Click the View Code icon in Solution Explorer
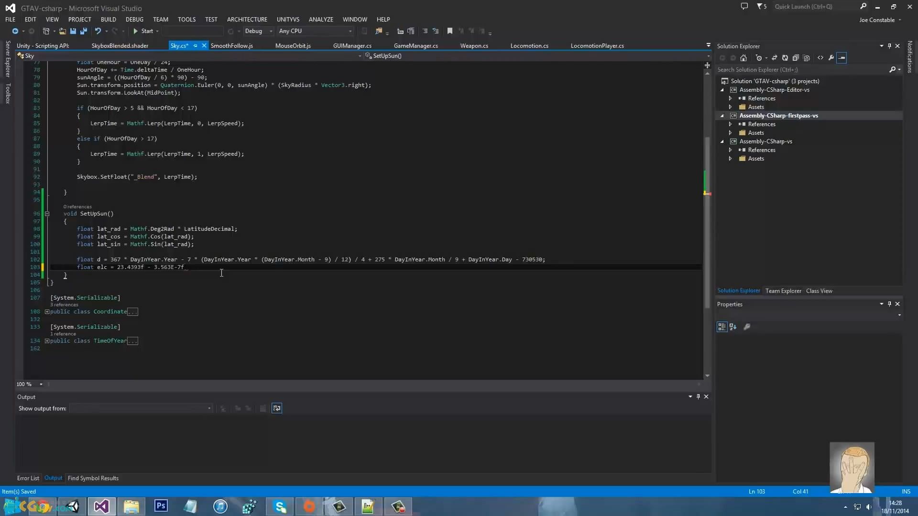918x516 pixels. [x=820, y=58]
